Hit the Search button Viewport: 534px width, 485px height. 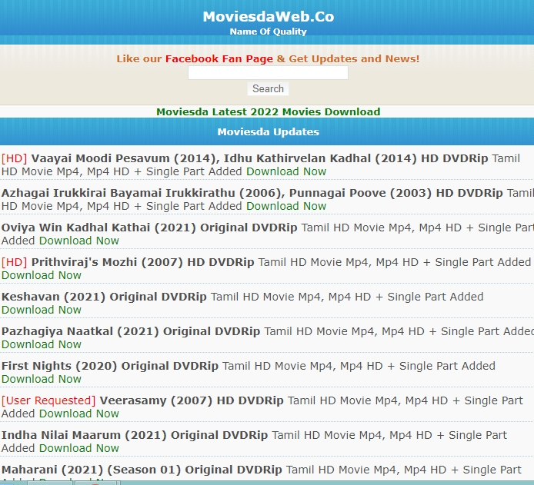click(268, 88)
